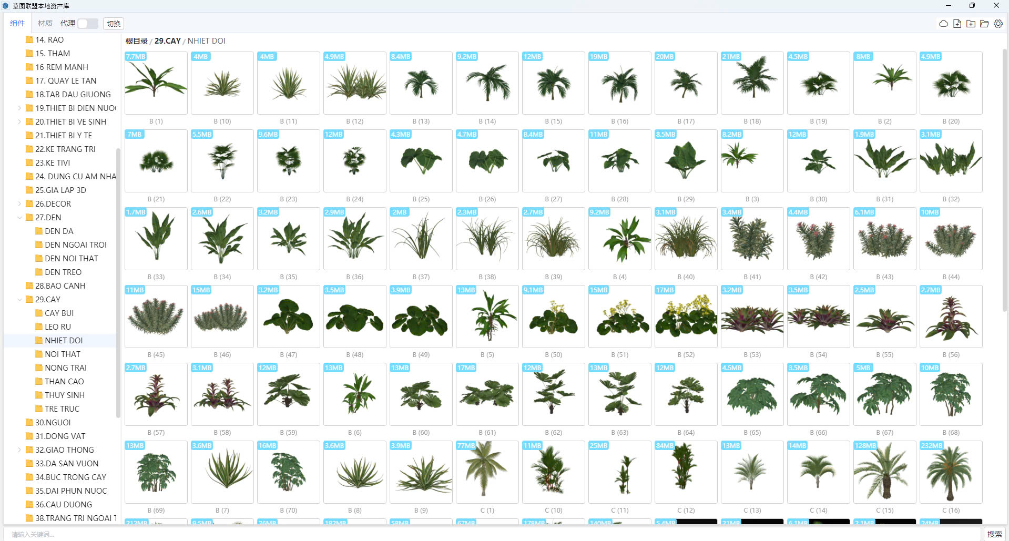
Task: Click the add new file icon
Action: pyautogui.click(x=957, y=24)
